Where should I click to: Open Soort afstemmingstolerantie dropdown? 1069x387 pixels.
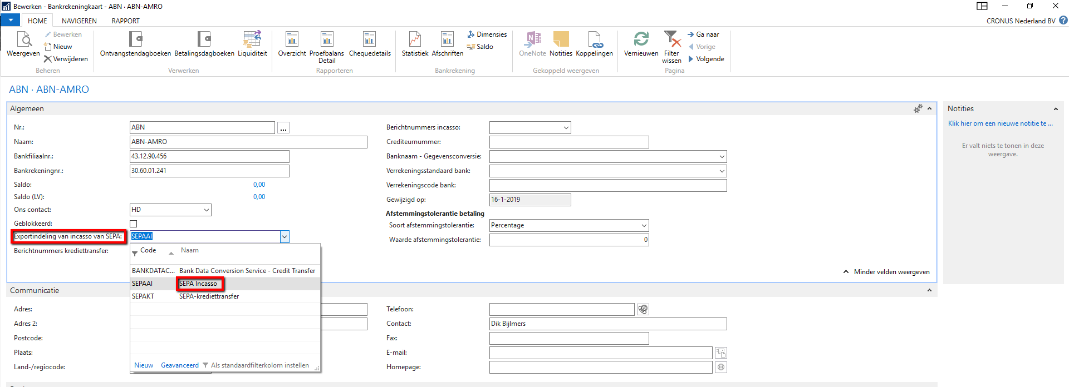point(644,225)
